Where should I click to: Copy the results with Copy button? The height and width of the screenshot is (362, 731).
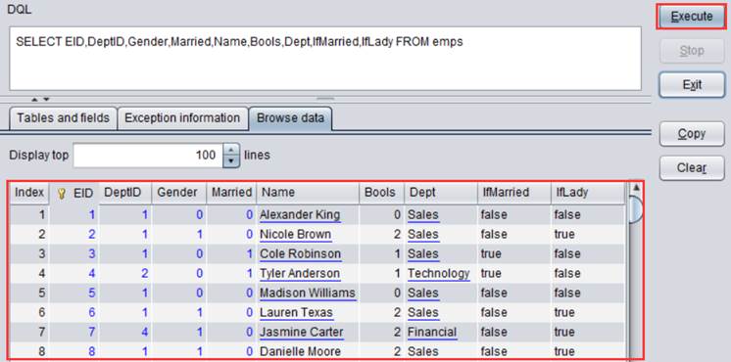pyautogui.click(x=692, y=134)
